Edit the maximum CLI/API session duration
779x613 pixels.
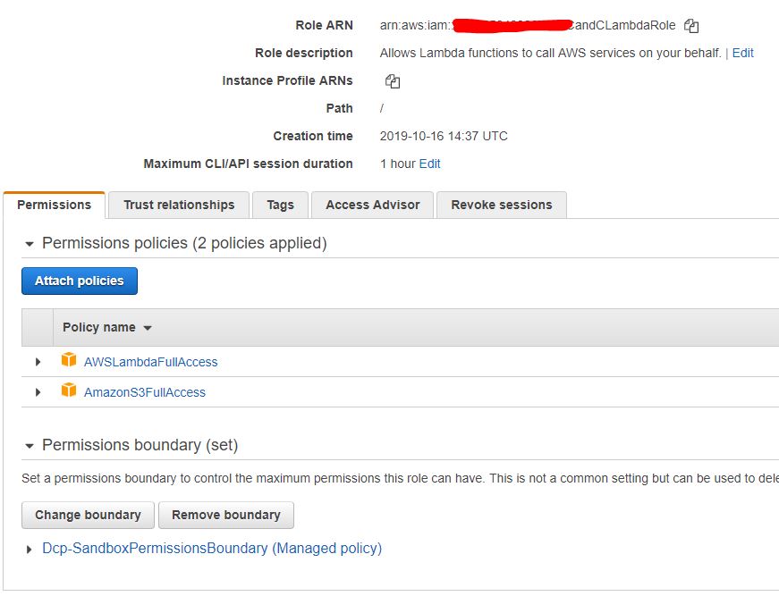429,164
